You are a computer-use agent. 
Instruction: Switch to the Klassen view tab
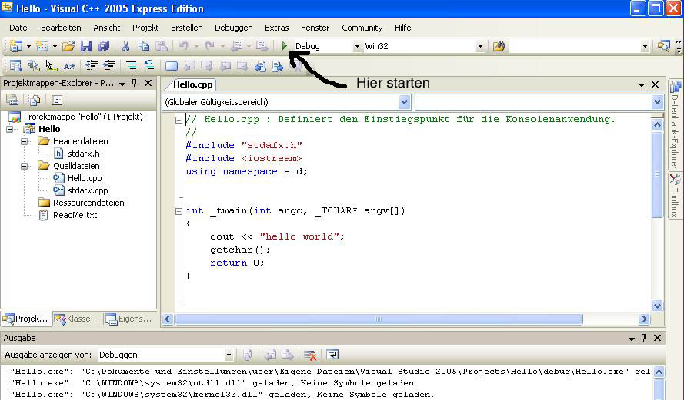[x=77, y=319]
